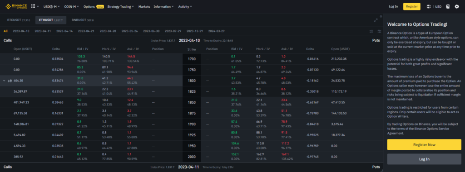The image size is (465, 172).
Task: Click put ask price 23.4
Action: 284,100
